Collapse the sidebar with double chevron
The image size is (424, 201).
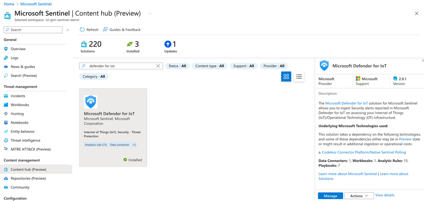[x=68, y=30]
